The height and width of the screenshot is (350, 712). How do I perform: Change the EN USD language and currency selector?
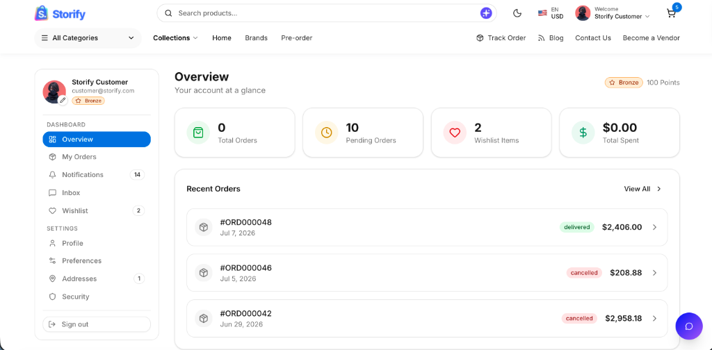551,13
